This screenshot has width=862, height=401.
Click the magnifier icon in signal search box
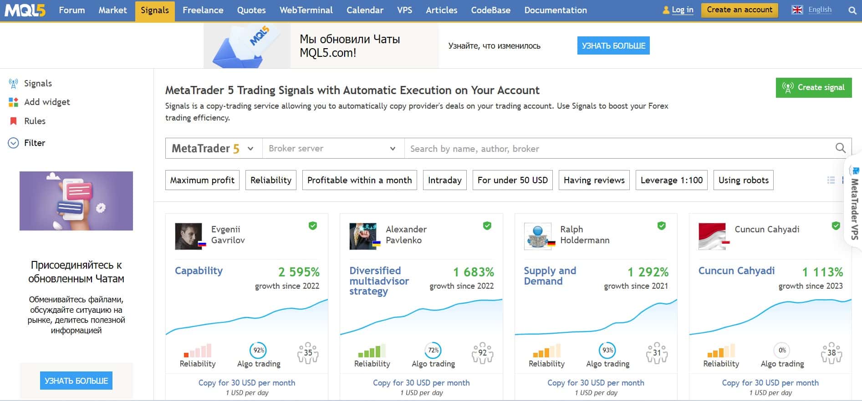tap(840, 148)
